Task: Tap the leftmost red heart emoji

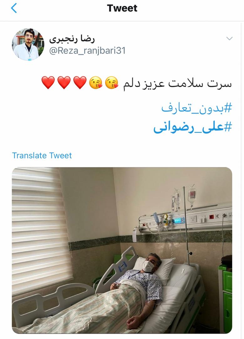Action: click(x=48, y=83)
